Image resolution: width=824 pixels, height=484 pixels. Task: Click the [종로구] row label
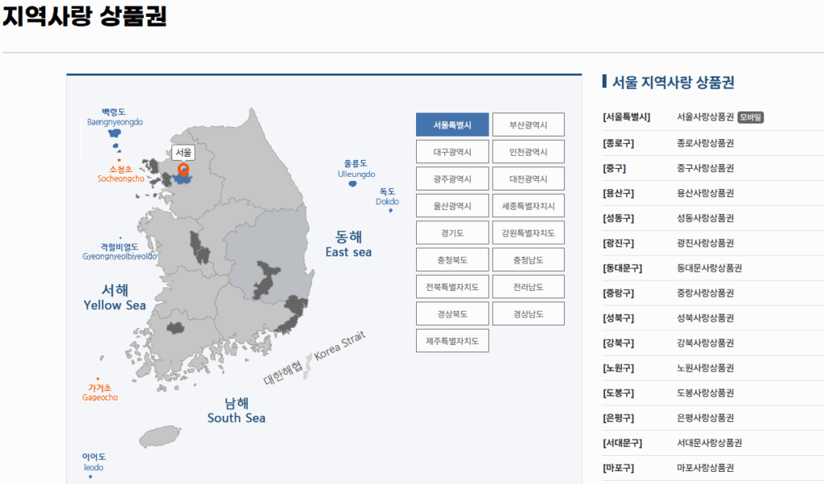click(618, 143)
